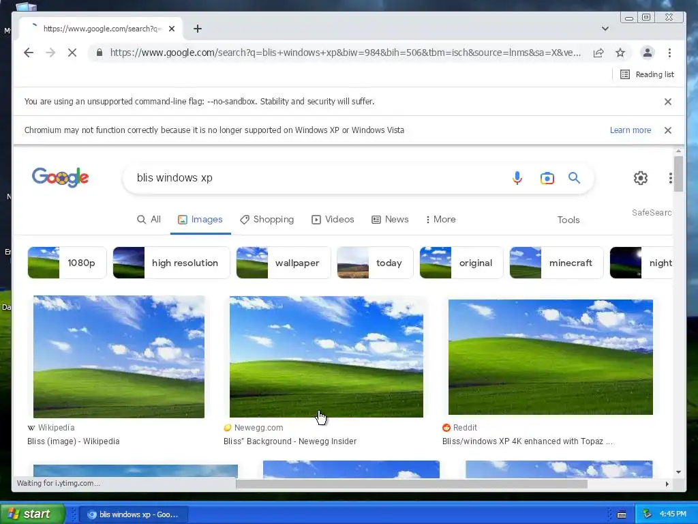Click in the search box text
Screen dimensions: 698x524
click(x=174, y=178)
